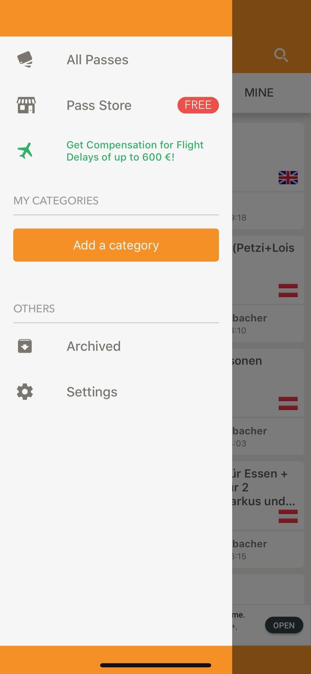Open search with the magnifier icon

point(281,55)
